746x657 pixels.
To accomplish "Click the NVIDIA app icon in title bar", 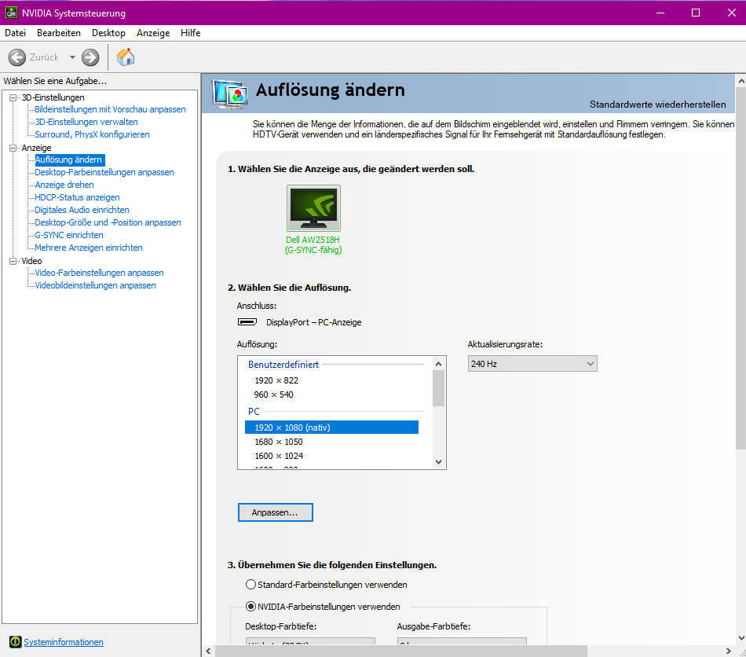I will 12,13.
